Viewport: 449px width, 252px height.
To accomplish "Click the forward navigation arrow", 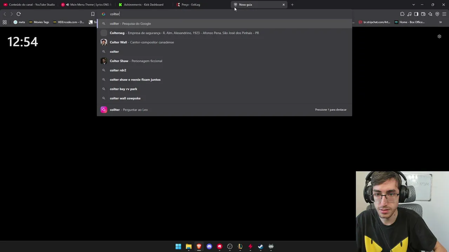I will coord(12,14).
